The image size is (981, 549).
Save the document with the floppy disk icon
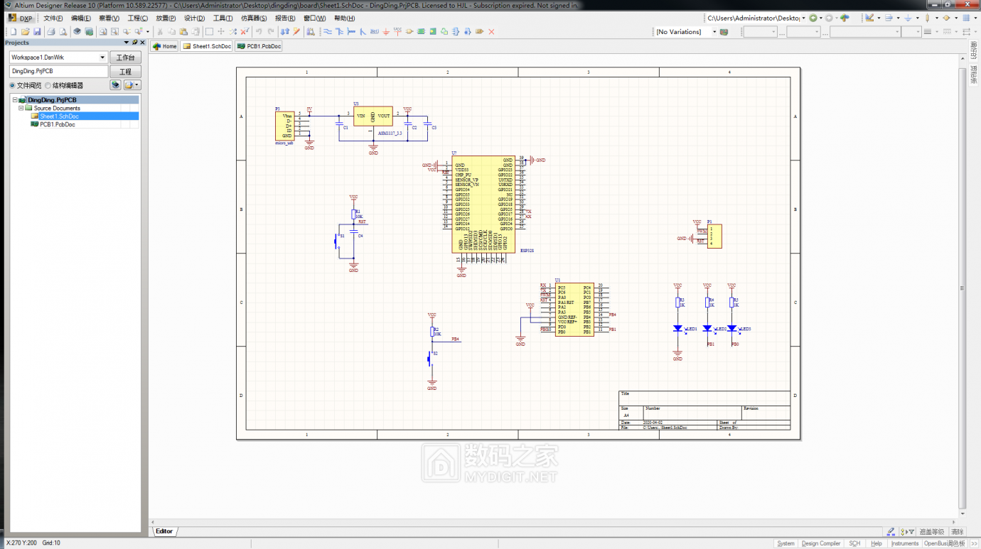[37, 32]
